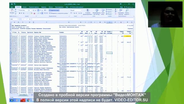Screen dimensions: 184x104
Task: Increase the cell indent
Action: 47,13
